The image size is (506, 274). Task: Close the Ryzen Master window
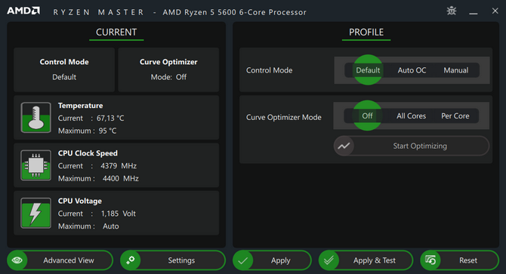495,11
